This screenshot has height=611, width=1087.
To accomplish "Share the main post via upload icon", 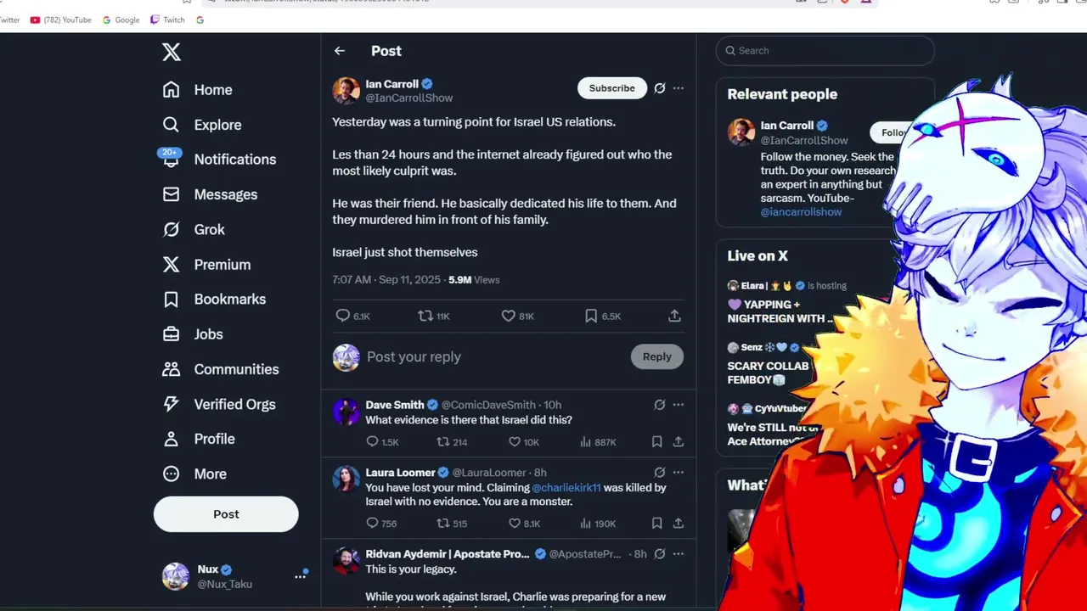I will click(674, 316).
